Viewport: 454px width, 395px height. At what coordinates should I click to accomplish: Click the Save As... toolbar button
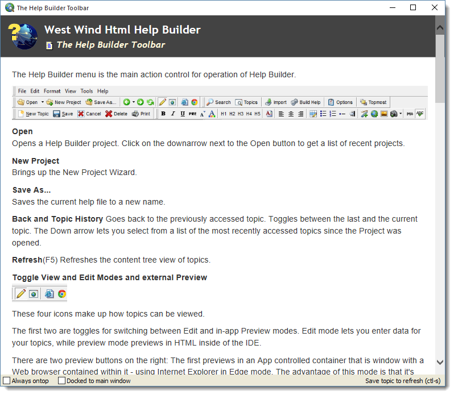coord(101,102)
